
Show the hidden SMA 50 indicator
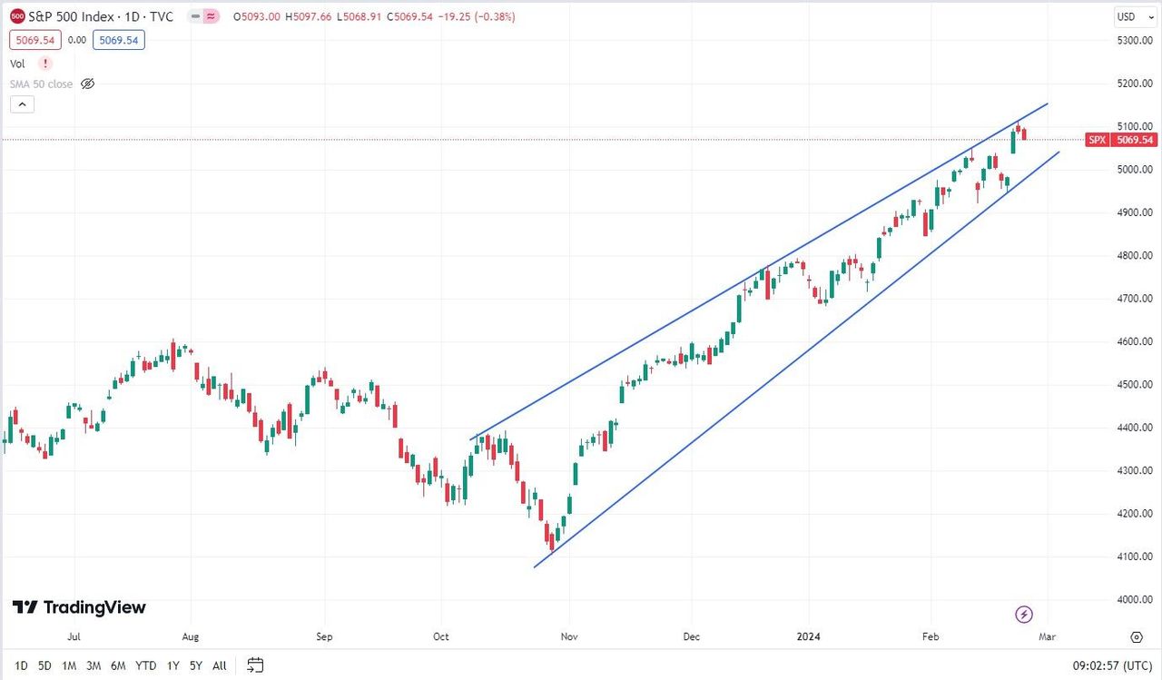pos(87,84)
